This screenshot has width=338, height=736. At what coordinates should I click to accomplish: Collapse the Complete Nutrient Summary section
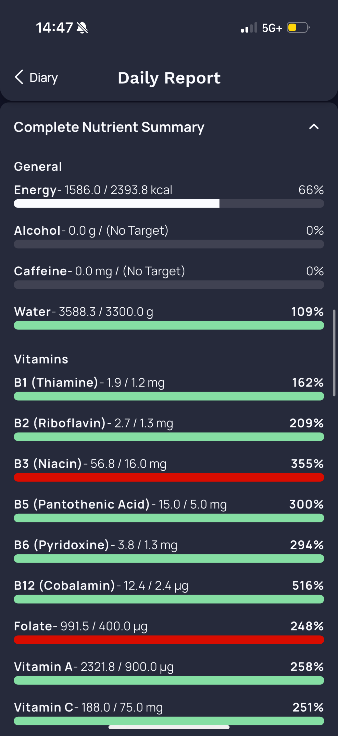click(314, 127)
